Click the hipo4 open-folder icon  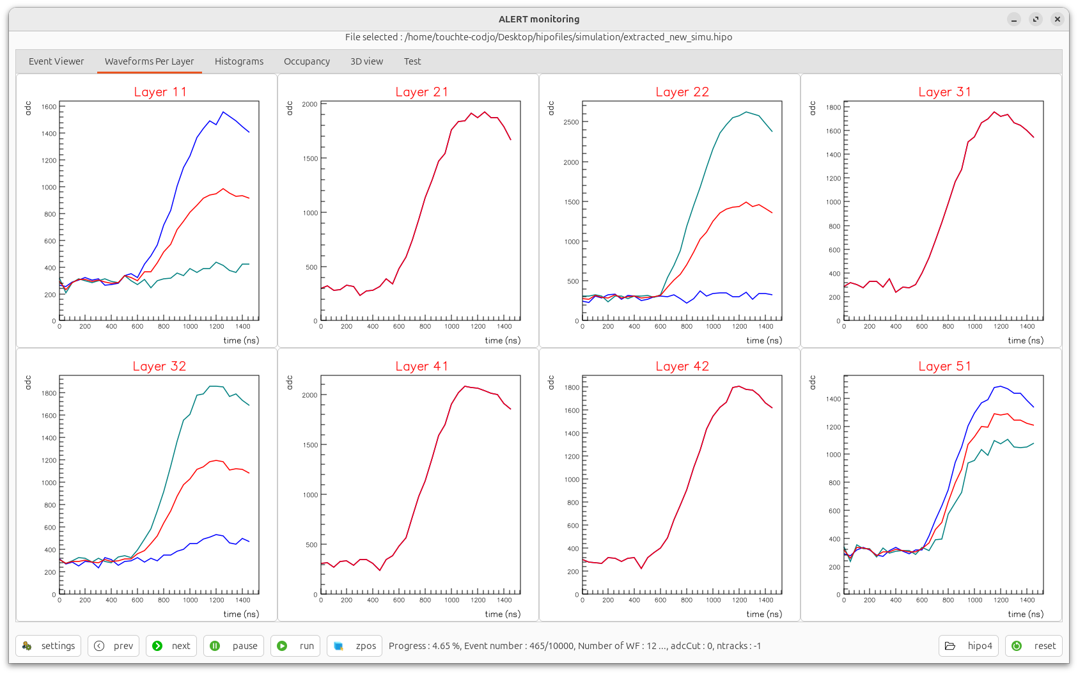tap(950, 646)
